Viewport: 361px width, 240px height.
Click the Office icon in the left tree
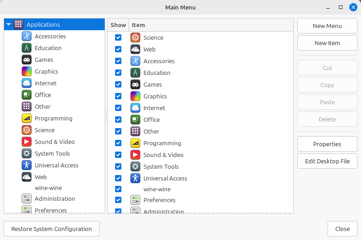(27, 95)
